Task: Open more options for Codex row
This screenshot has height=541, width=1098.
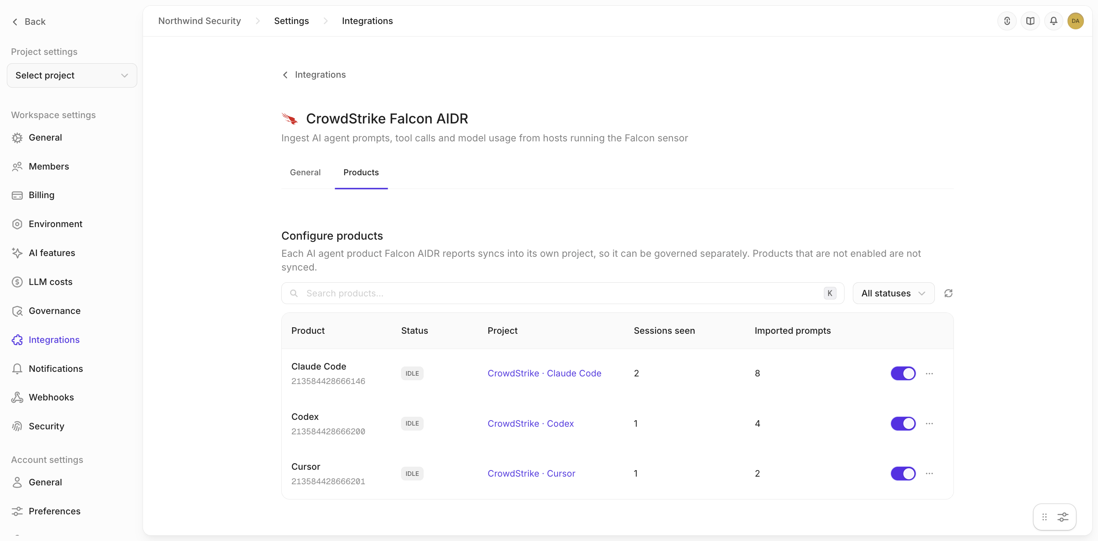Action: point(929,423)
